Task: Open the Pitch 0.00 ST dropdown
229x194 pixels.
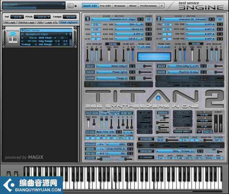Action: coord(42,17)
